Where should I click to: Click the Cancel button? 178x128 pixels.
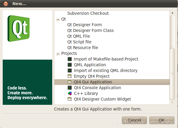coord(135,120)
